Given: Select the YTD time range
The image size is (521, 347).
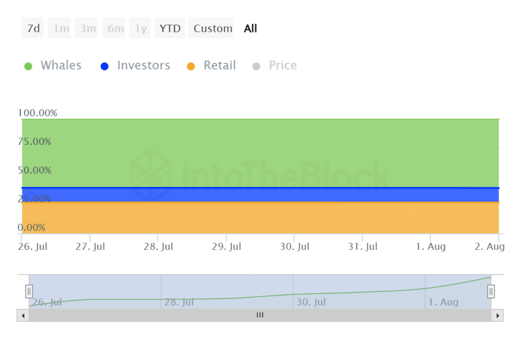Looking at the screenshot, I should (170, 28).
